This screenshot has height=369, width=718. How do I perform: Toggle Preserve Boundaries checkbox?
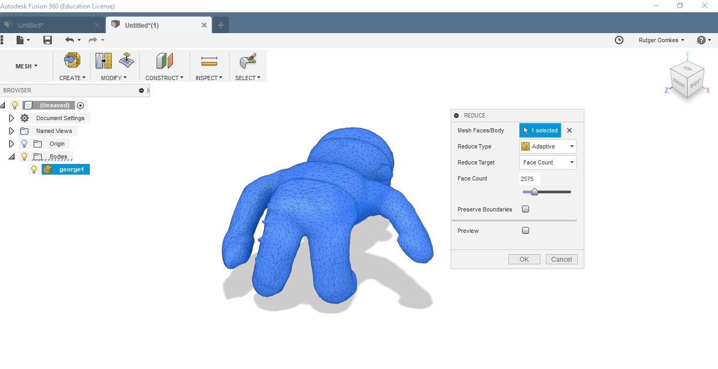point(526,209)
